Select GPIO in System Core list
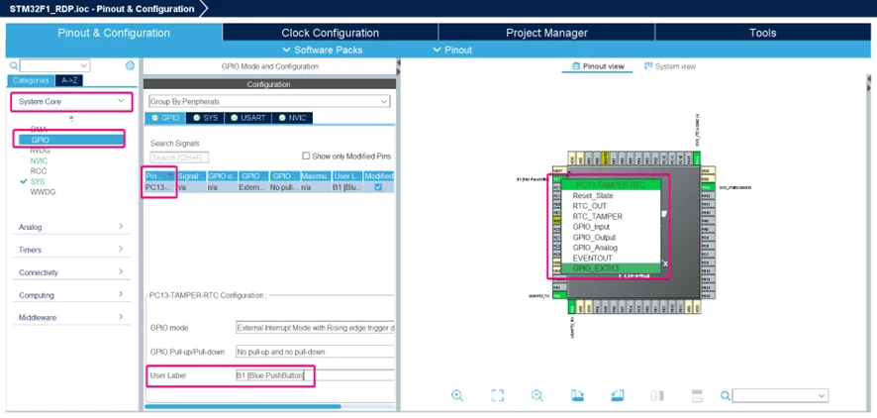This screenshot has height=418, width=877. tap(71, 140)
